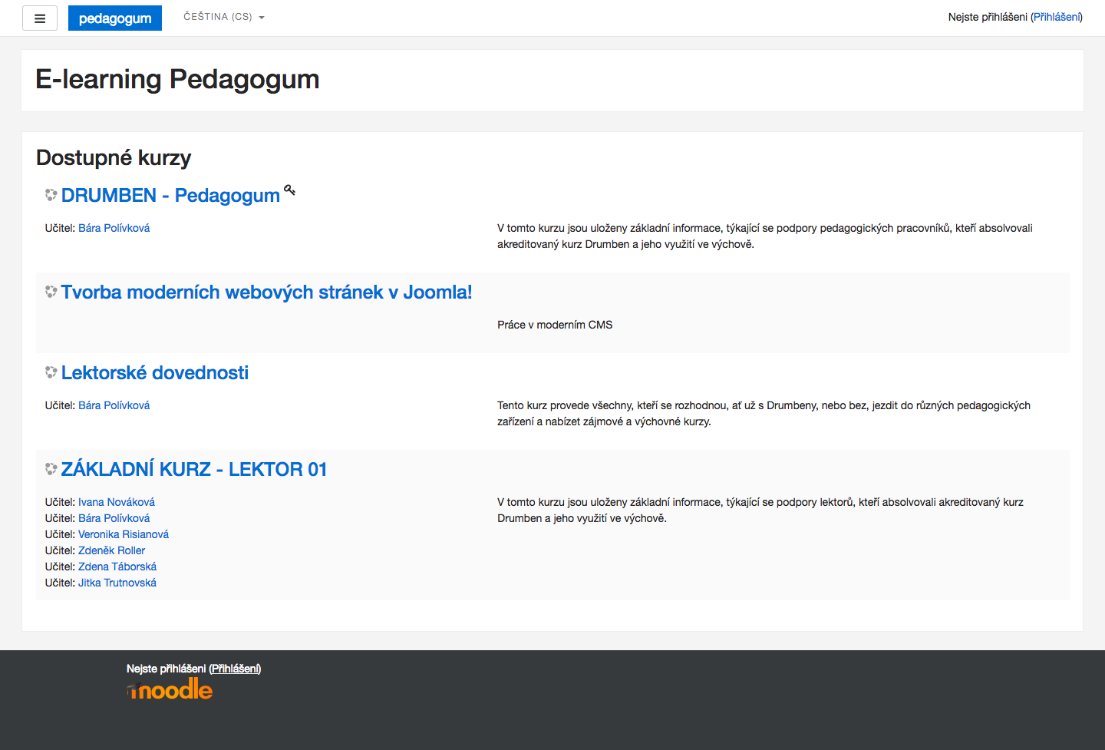
Task: Click the 'E-learning Pedagogum' page title
Action: point(177,79)
